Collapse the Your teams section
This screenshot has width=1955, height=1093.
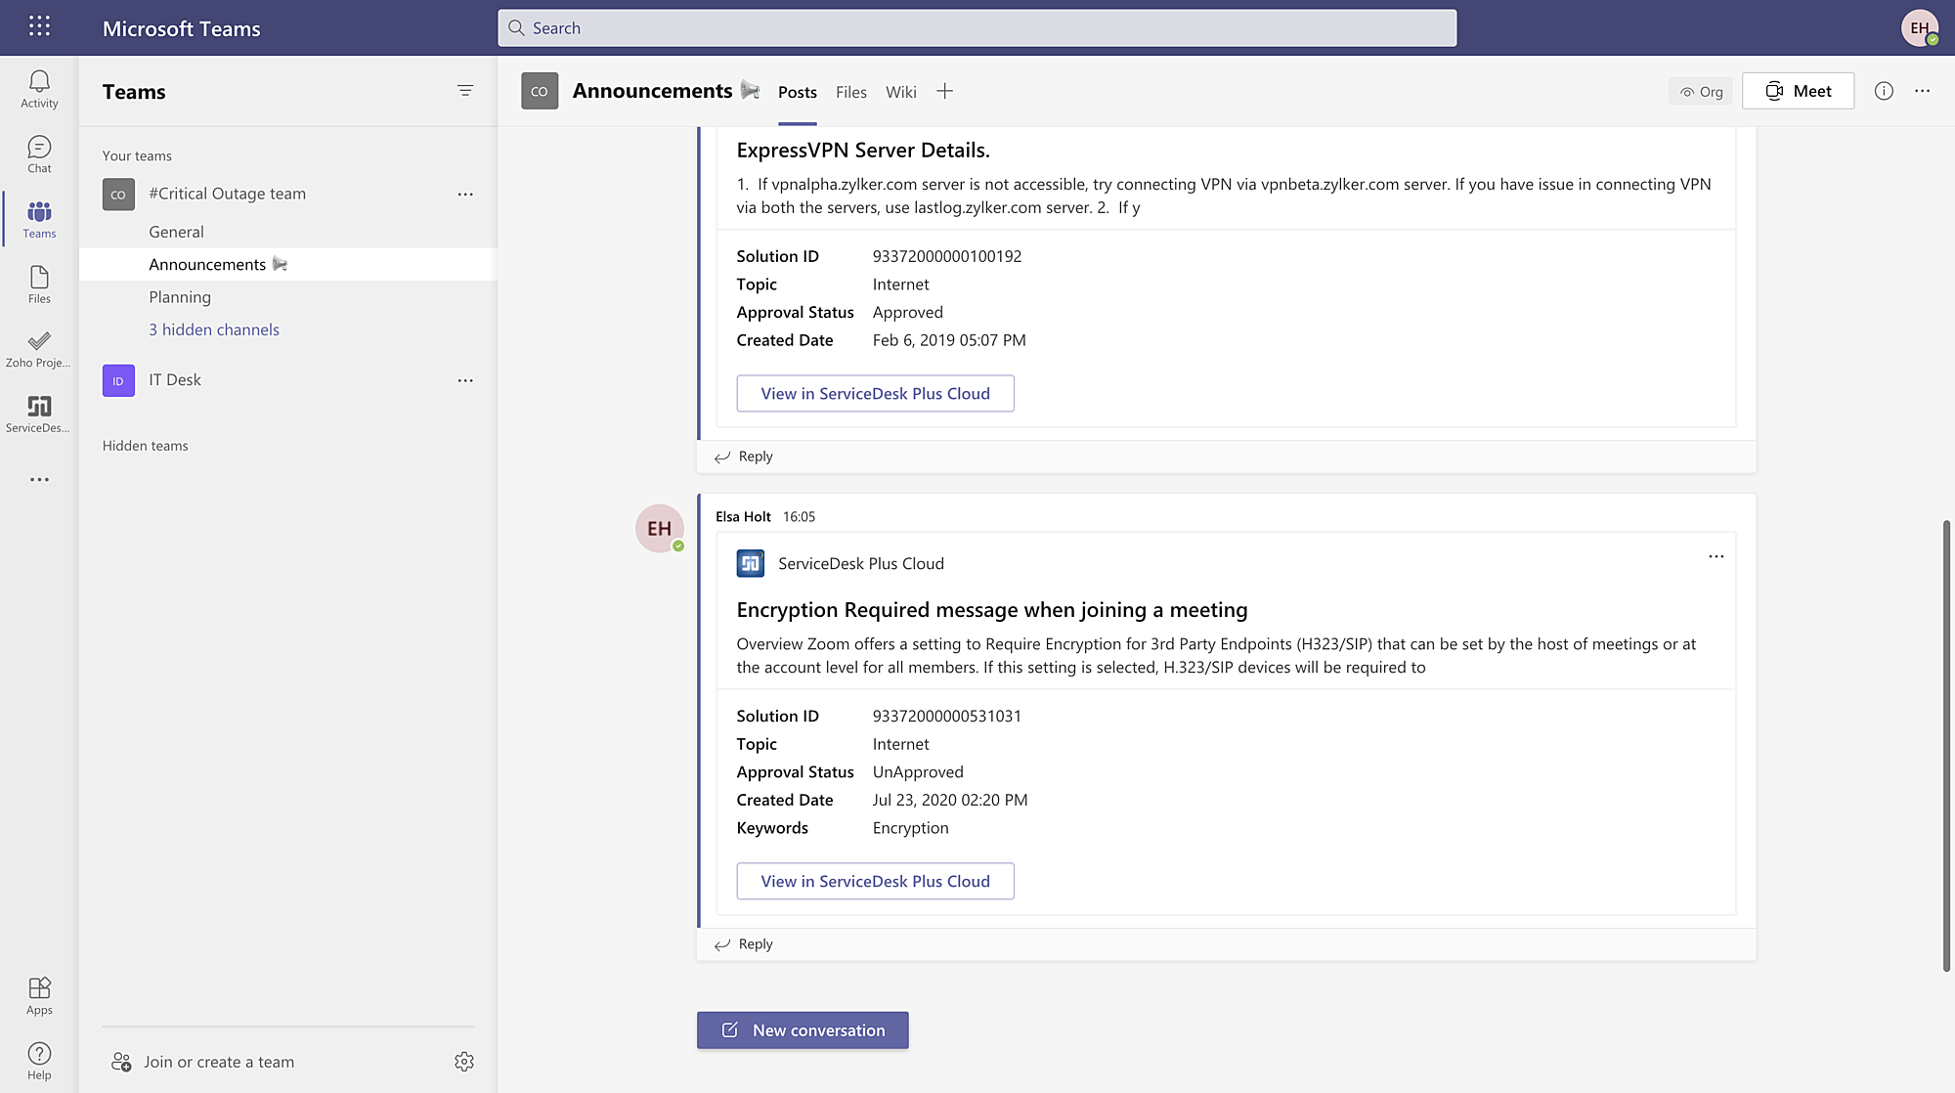[137, 155]
